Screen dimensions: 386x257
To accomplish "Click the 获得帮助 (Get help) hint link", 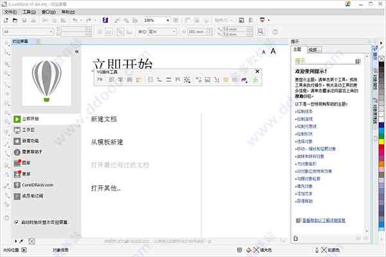I will 304,202.
